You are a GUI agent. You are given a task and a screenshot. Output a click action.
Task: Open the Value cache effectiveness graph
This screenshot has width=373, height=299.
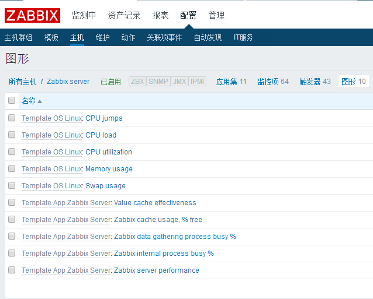(x=155, y=203)
